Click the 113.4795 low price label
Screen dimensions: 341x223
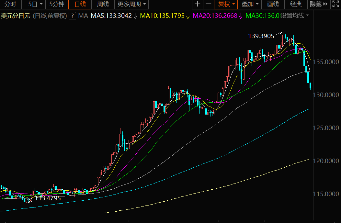pyautogui.click(x=48, y=198)
